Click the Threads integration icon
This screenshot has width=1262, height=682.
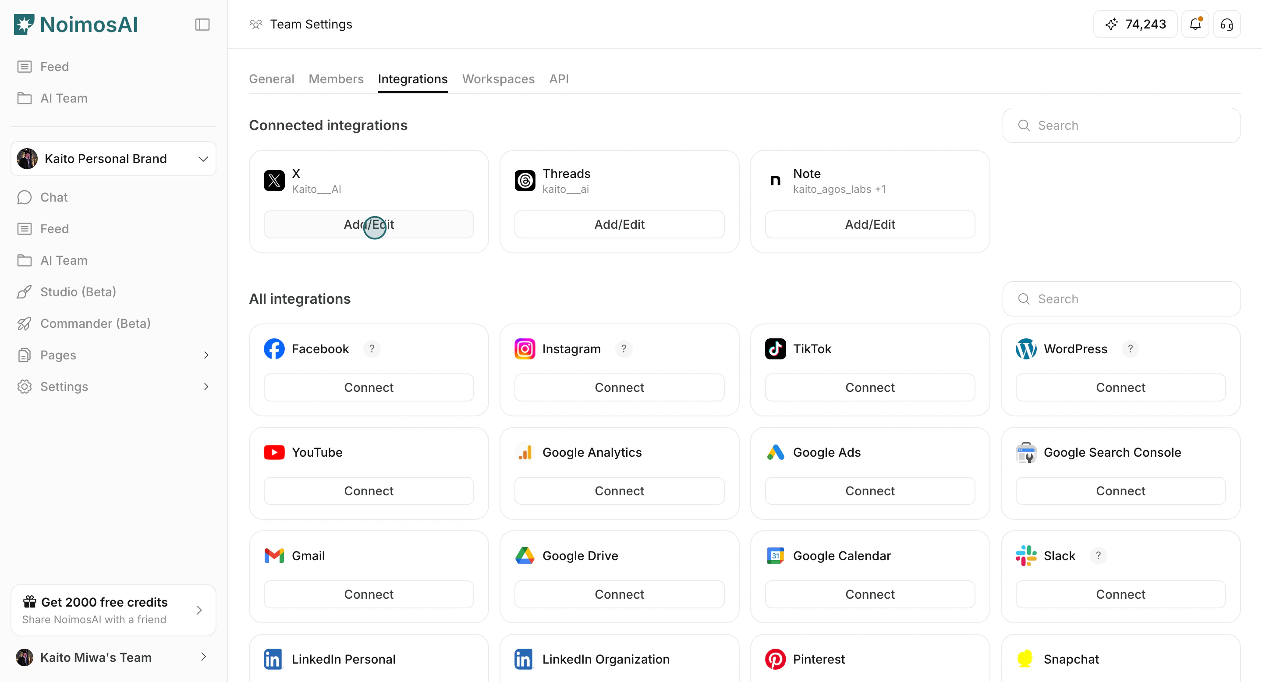(x=524, y=180)
